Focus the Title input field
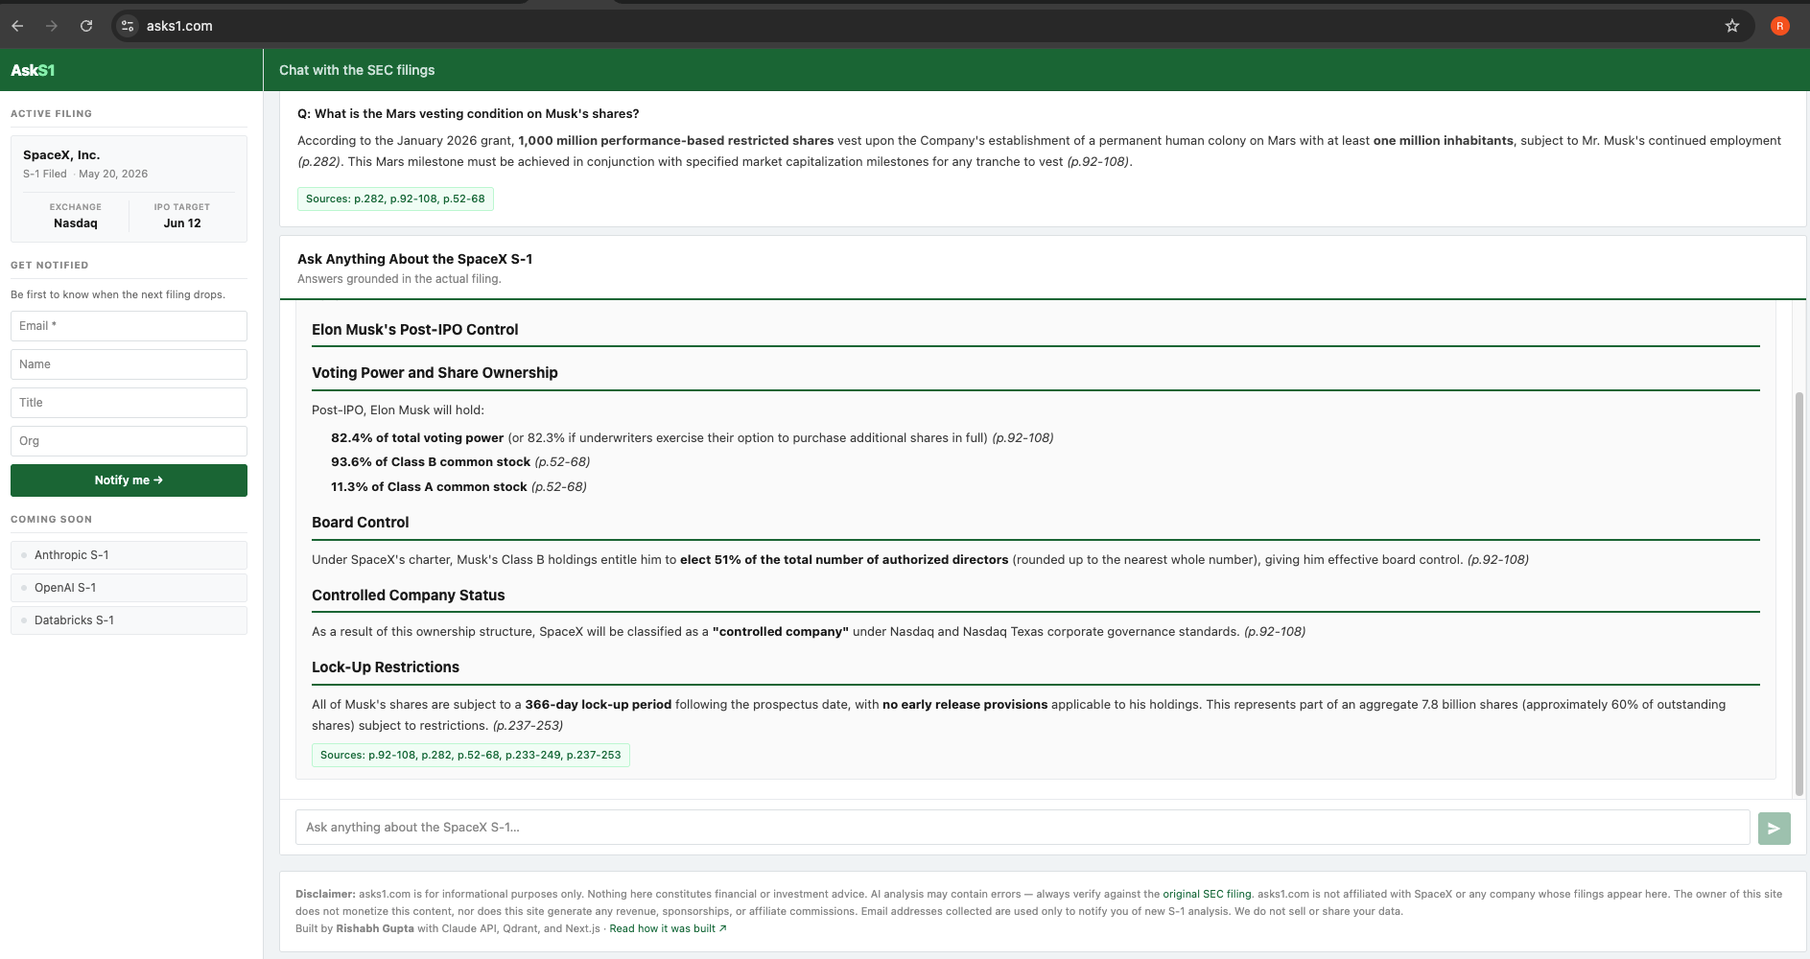Viewport: 1810px width, 959px height. [129, 403]
